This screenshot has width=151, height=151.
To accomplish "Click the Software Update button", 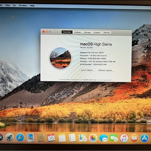I will click(106, 70).
